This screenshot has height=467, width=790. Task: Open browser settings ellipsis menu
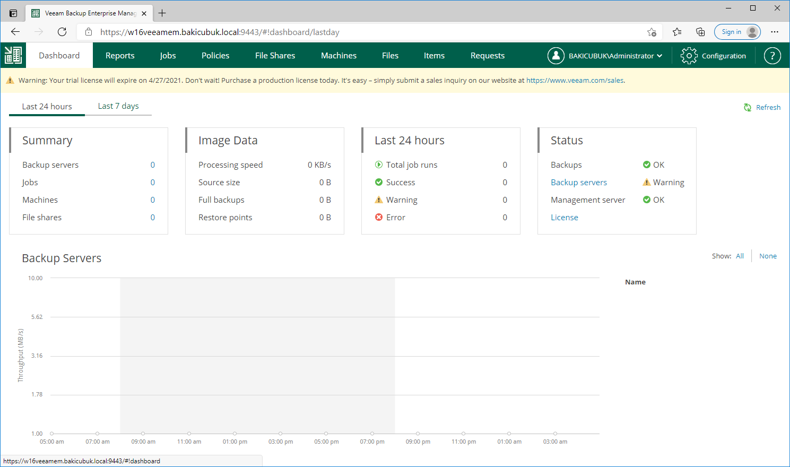pyautogui.click(x=775, y=32)
